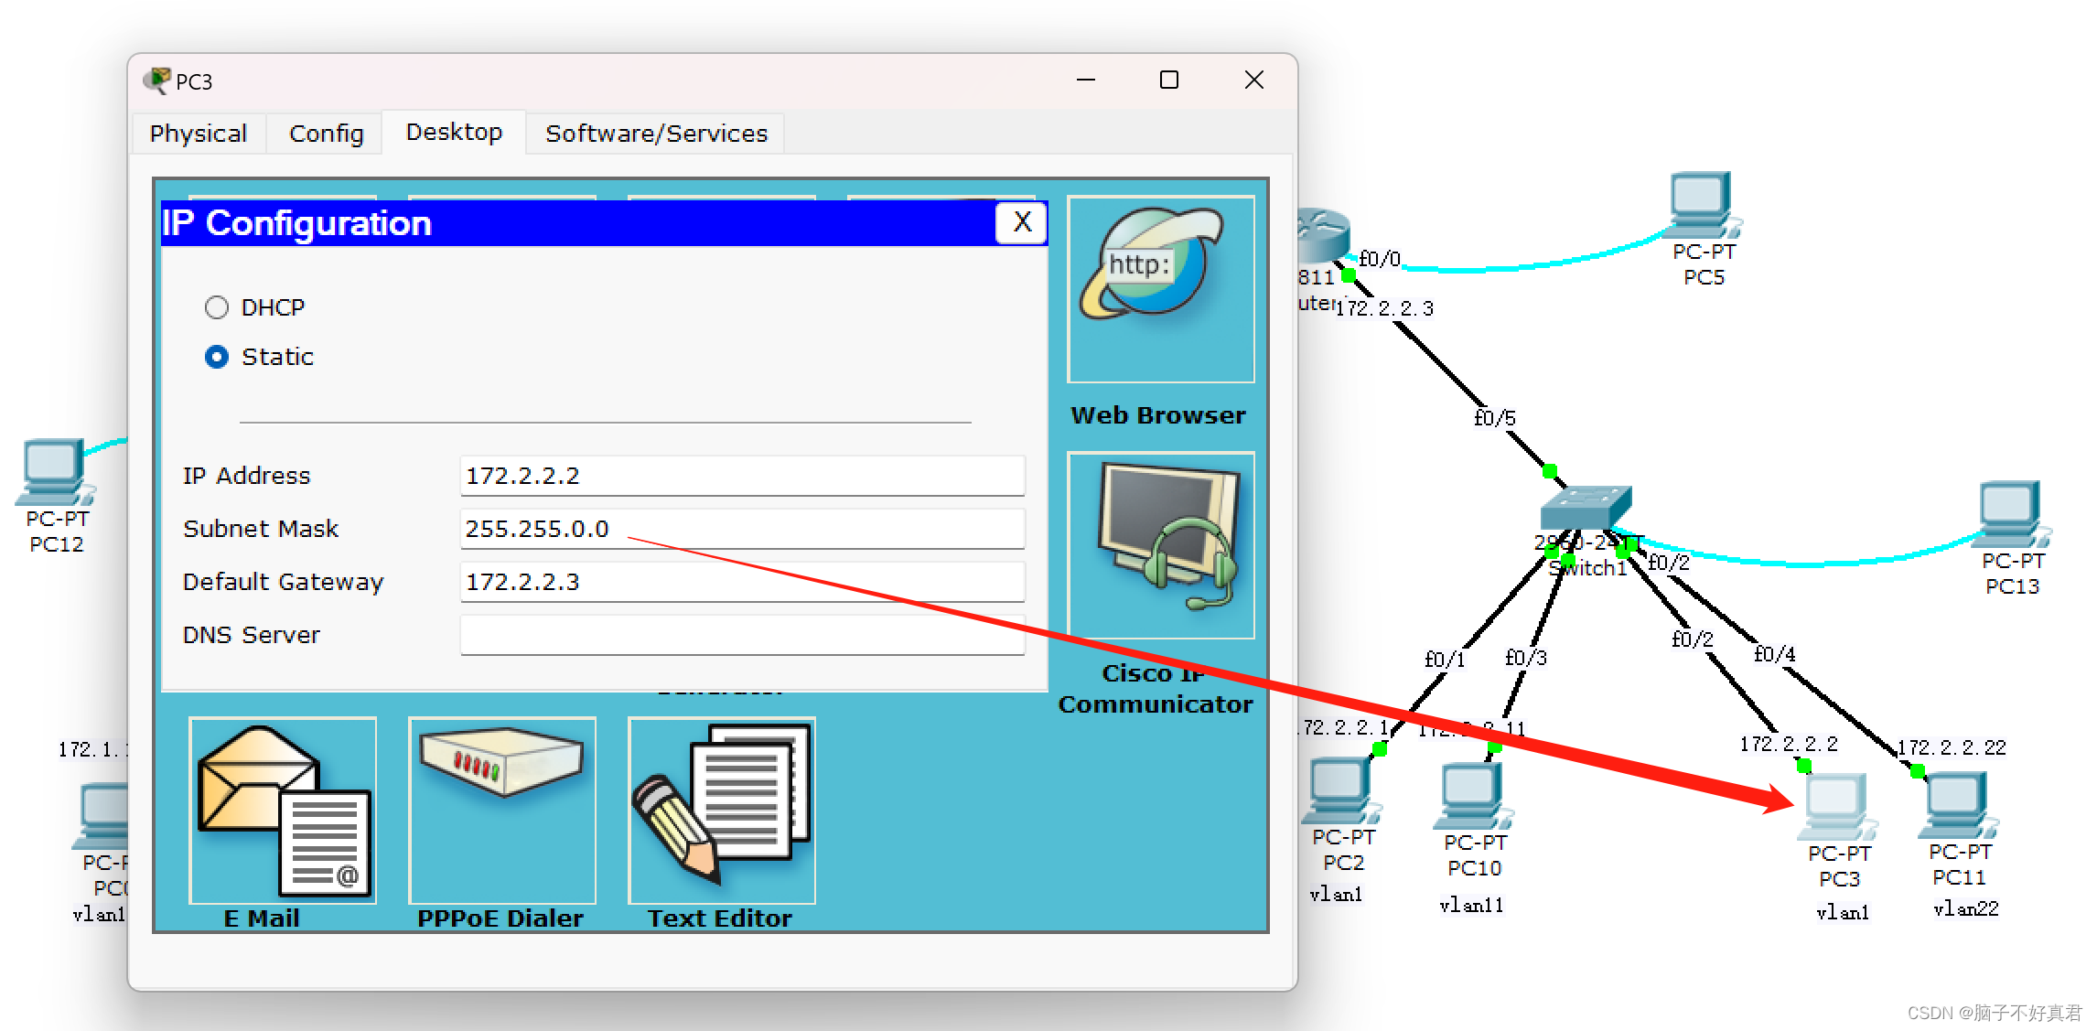Launch the Cisco IP Communicator app

[x=1160, y=545]
